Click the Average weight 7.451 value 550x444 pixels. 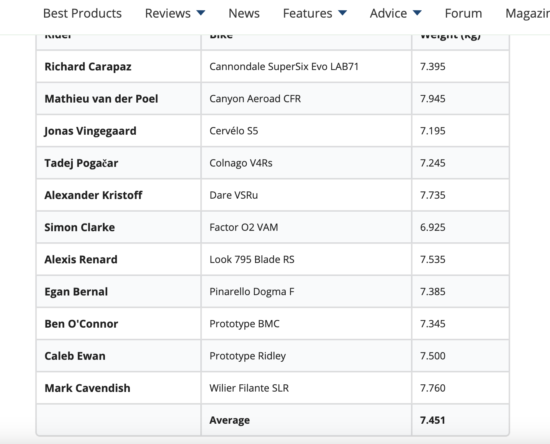pyautogui.click(x=433, y=420)
